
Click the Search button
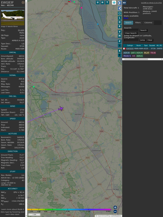143,30
